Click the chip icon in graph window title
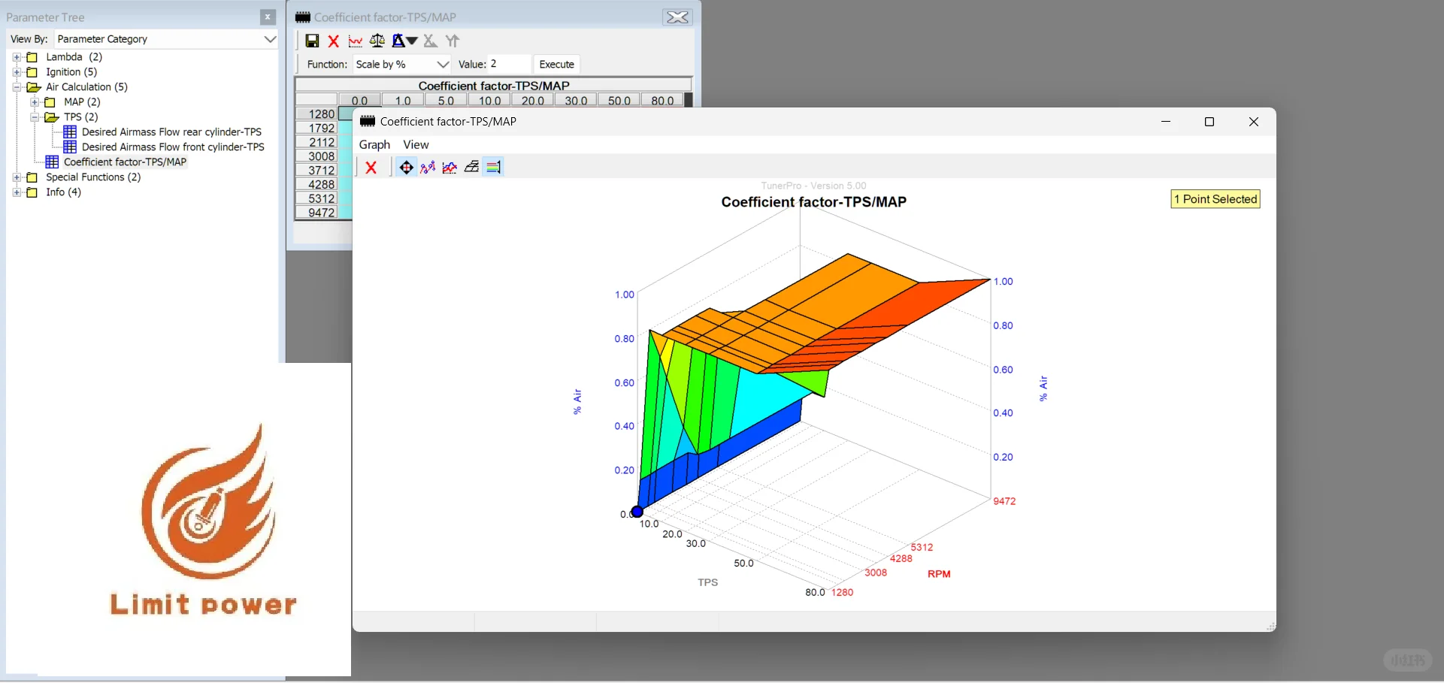The height and width of the screenshot is (683, 1444). pyautogui.click(x=368, y=121)
